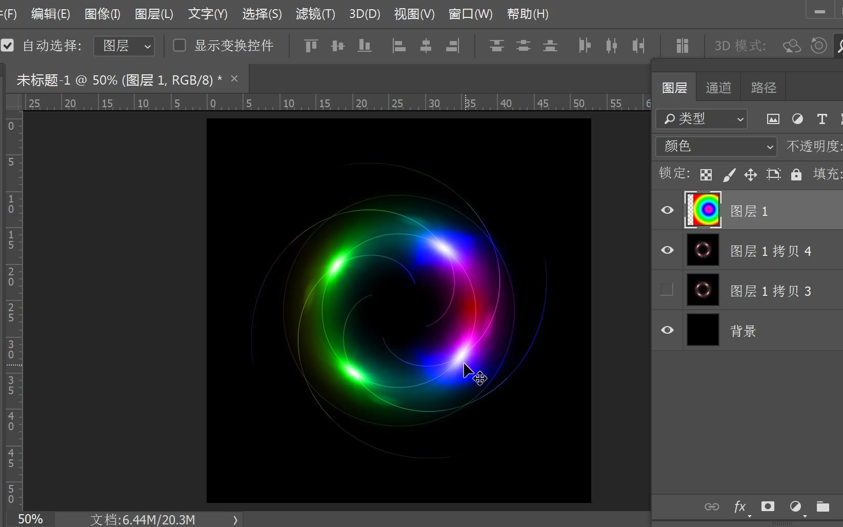Open the 类型 layer filter dropdown
This screenshot has height=527, width=843.
coord(701,119)
